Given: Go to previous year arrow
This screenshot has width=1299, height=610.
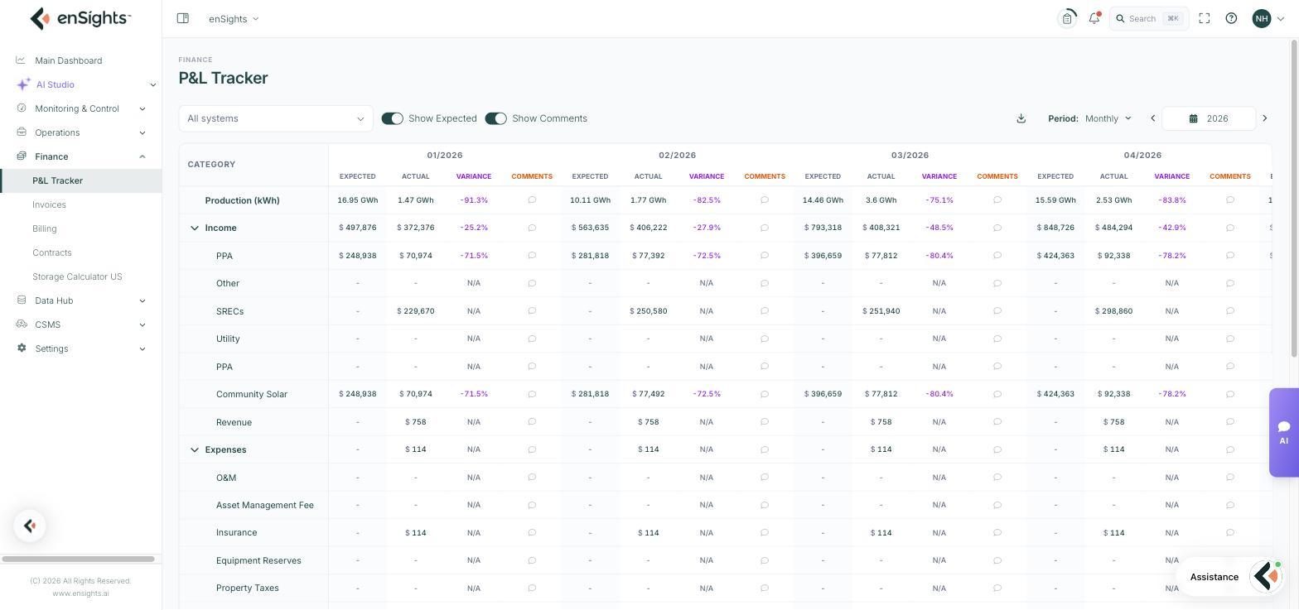Looking at the screenshot, I should point(1152,118).
